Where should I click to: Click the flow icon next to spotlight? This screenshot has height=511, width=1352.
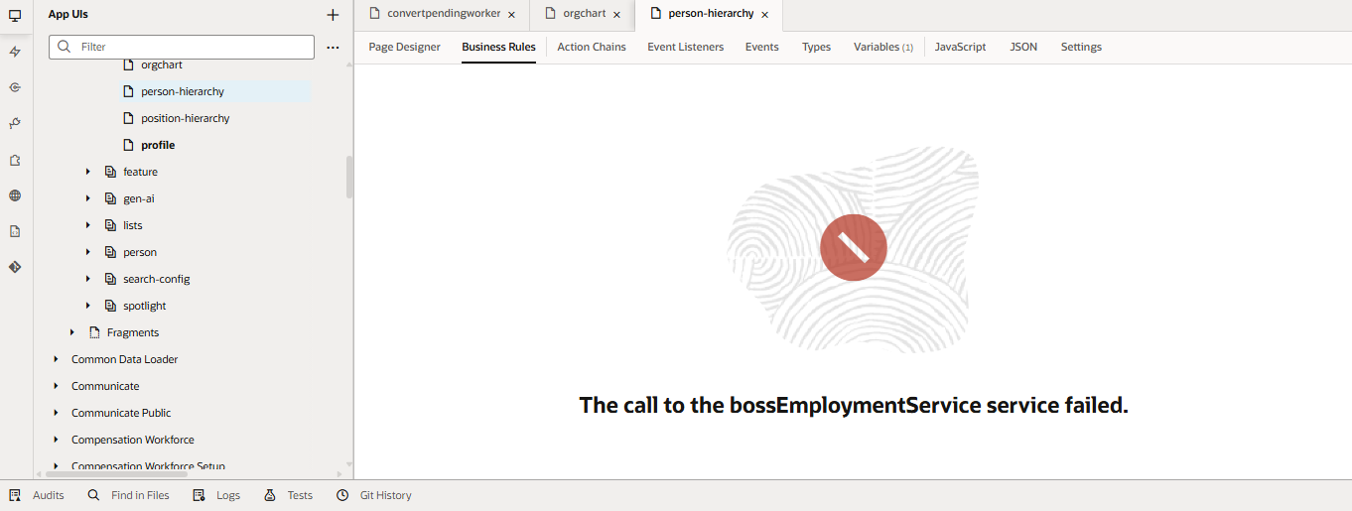point(110,306)
